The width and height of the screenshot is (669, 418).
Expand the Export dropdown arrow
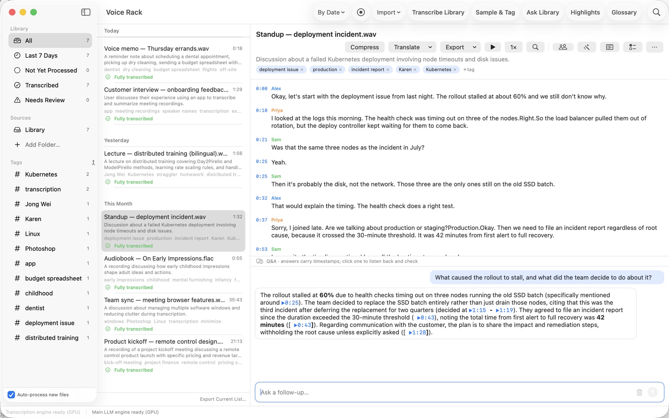point(475,47)
